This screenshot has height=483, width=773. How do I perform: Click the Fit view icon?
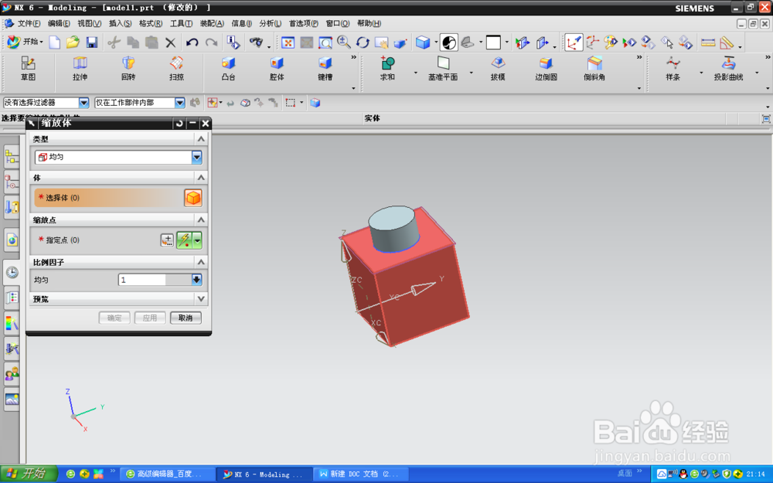coord(288,43)
